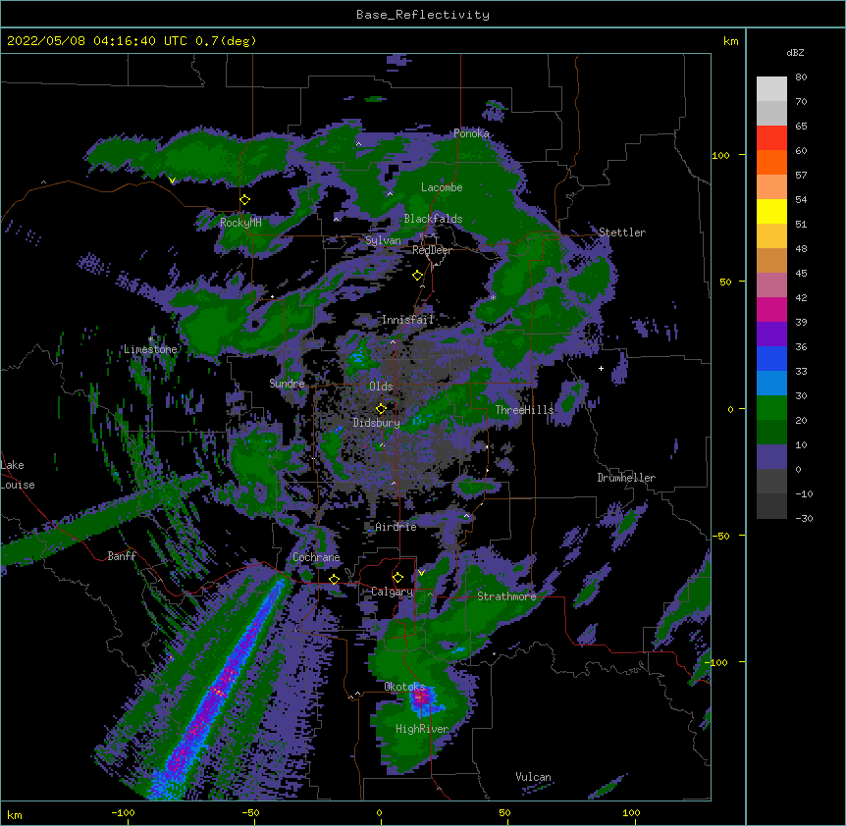This screenshot has height=826, width=846.
Task: Select the yellow diamond marker between Olds and Didsbury
Action: (x=381, y=408)
